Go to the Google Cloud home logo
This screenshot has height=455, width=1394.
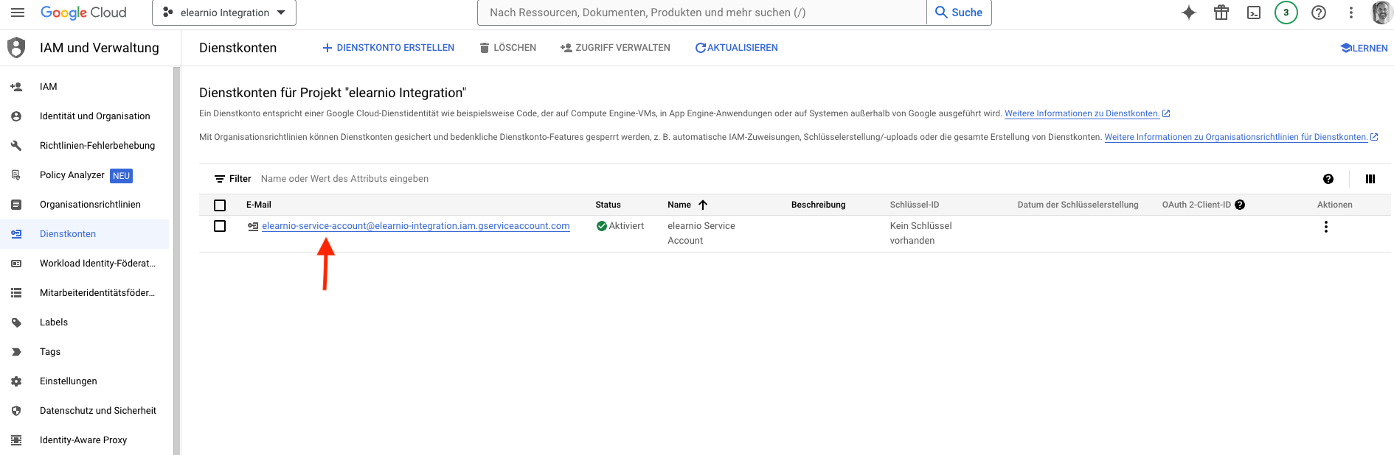point(83,13)
